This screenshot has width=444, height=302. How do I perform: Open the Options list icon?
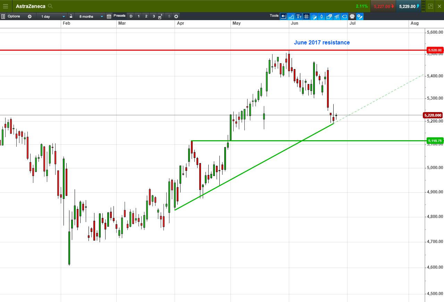[x=3, y=16]
